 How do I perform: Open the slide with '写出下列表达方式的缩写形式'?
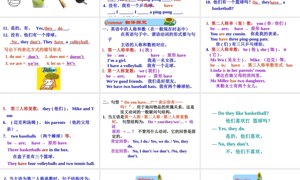49,55
